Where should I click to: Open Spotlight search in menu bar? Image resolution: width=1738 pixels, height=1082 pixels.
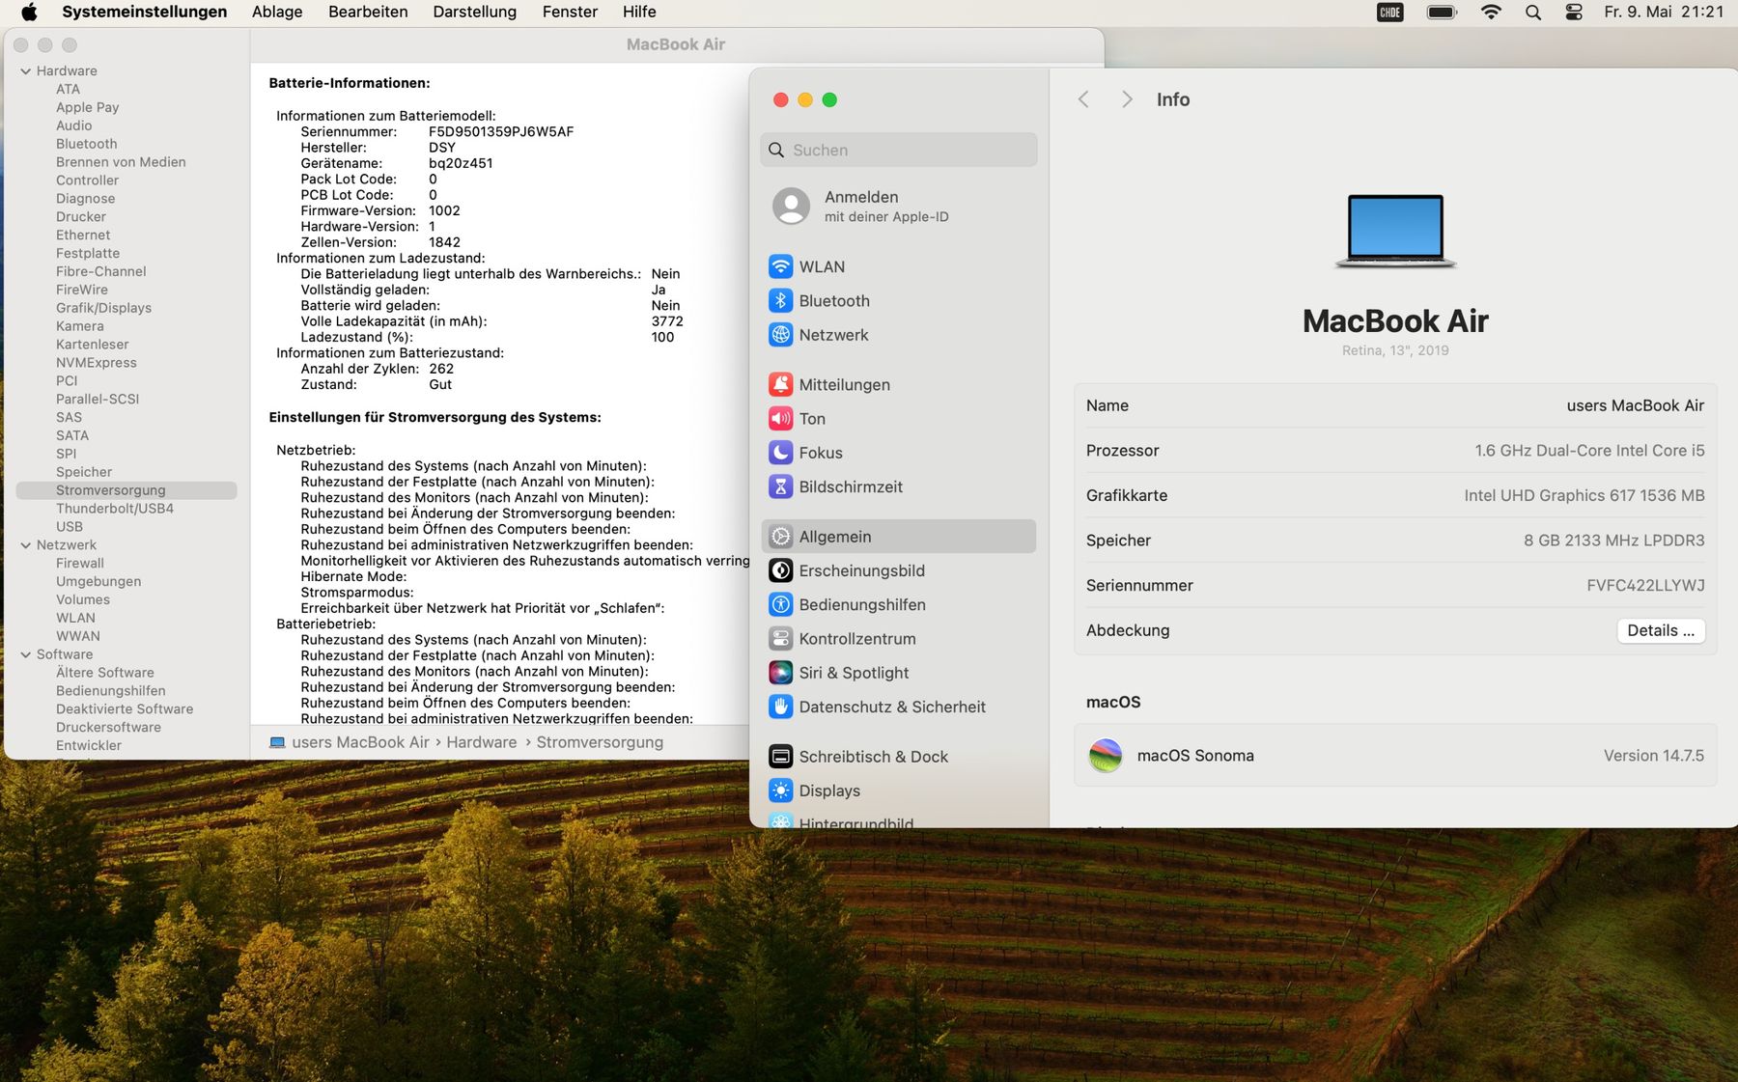tap(1533, 12)
